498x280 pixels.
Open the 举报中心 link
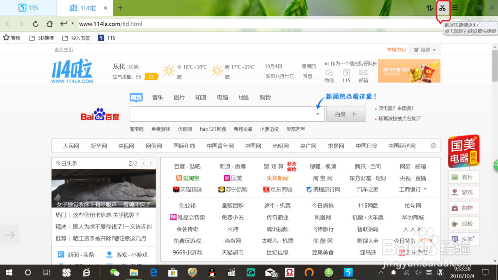click(396, 50)
